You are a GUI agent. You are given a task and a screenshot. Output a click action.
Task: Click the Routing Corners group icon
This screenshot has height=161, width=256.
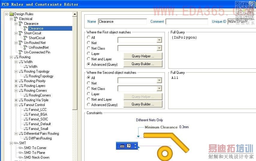21,91
